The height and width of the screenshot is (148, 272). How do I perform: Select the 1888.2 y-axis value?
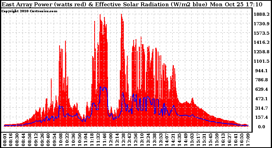coord(261,14)
